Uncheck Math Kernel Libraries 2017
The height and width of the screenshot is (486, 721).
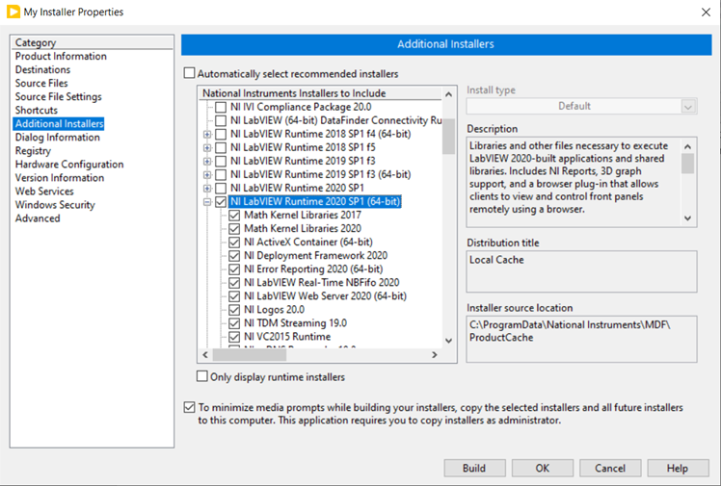tap(234, 215)
